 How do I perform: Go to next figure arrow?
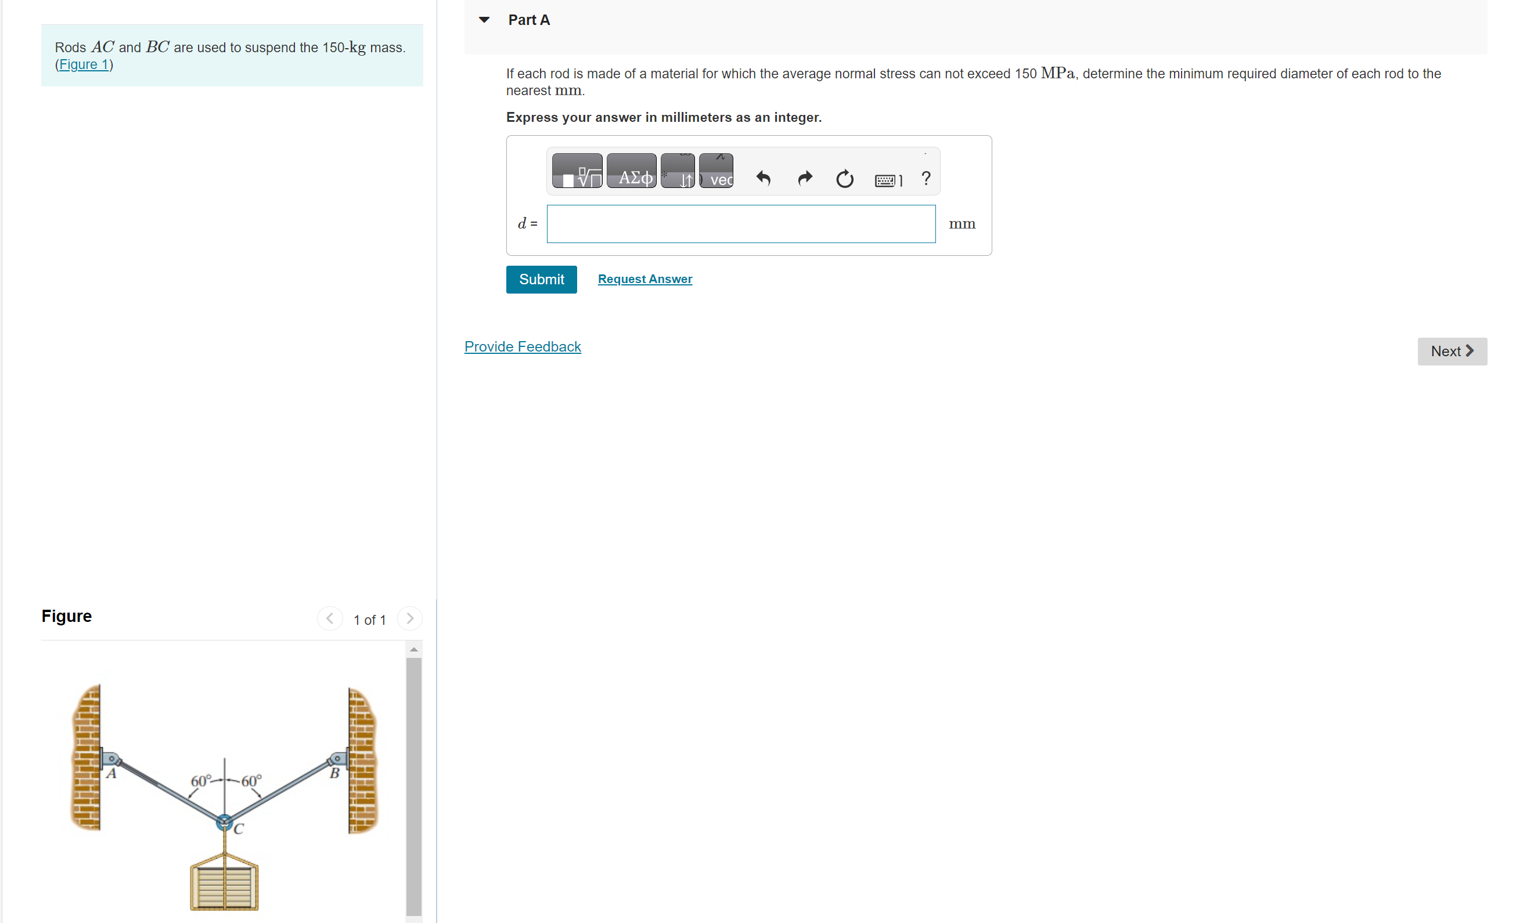pyautogui.click(x=410, y=618)
